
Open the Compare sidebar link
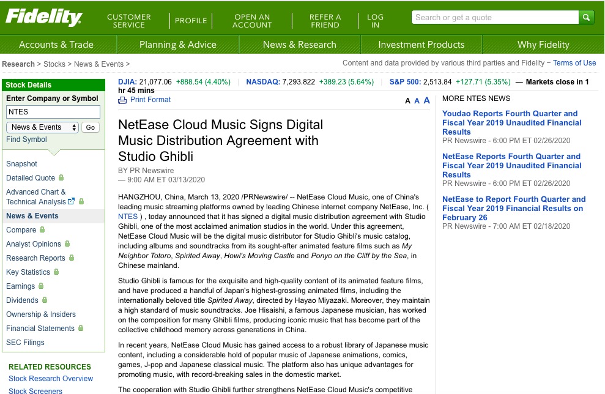pos(21,229)
